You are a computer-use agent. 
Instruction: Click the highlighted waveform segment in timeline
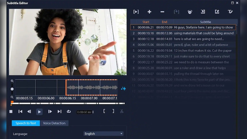[x=92, y=88]
